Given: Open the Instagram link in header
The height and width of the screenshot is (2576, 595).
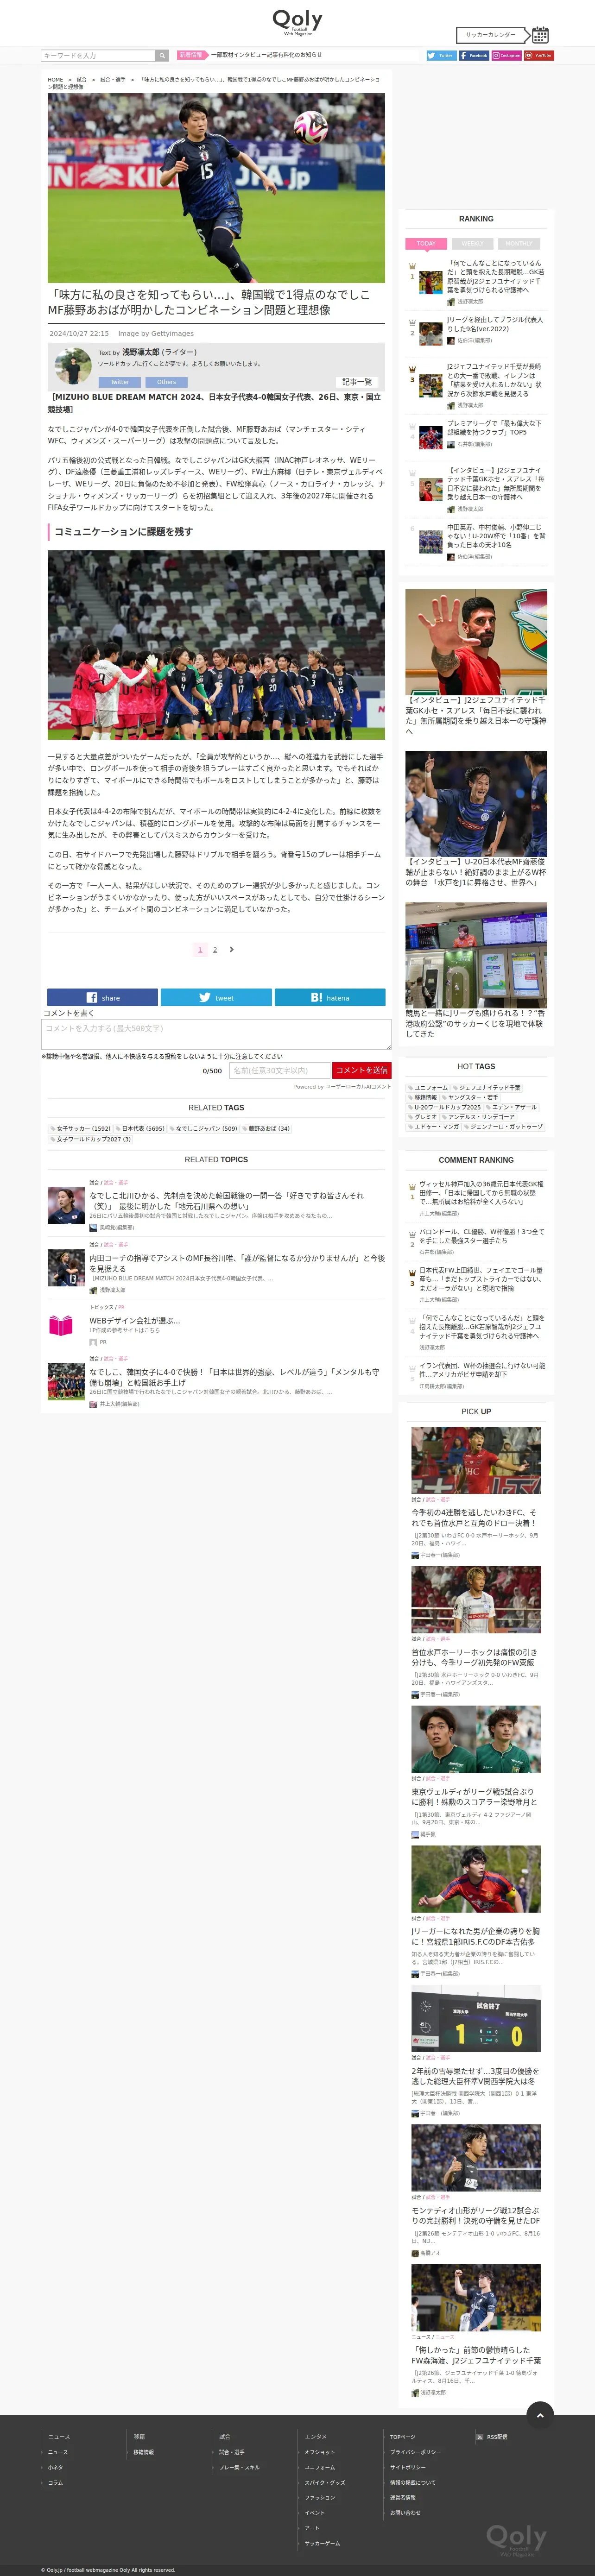Looking at the screenshot, I should coord(506,56).
